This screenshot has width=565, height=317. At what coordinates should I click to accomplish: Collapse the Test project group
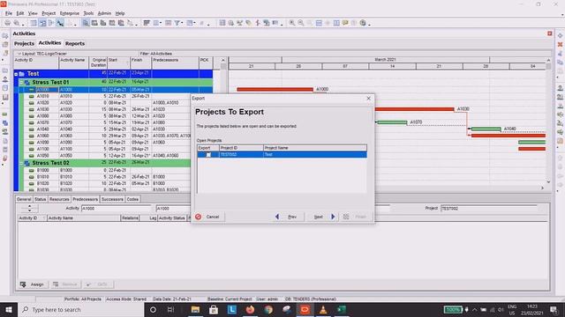pos(16,74)
